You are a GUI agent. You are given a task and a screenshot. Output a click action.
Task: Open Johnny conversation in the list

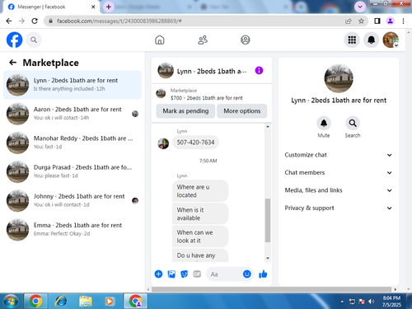pyautogui.click(x=73, y=201)
